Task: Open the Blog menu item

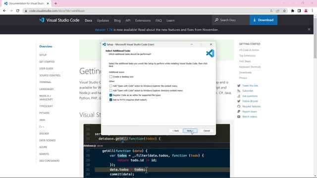Action: (x=117, y=20)
